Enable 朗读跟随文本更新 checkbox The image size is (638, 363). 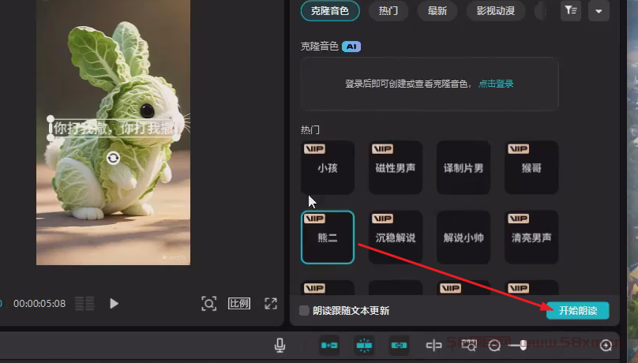tap(304, 311)
